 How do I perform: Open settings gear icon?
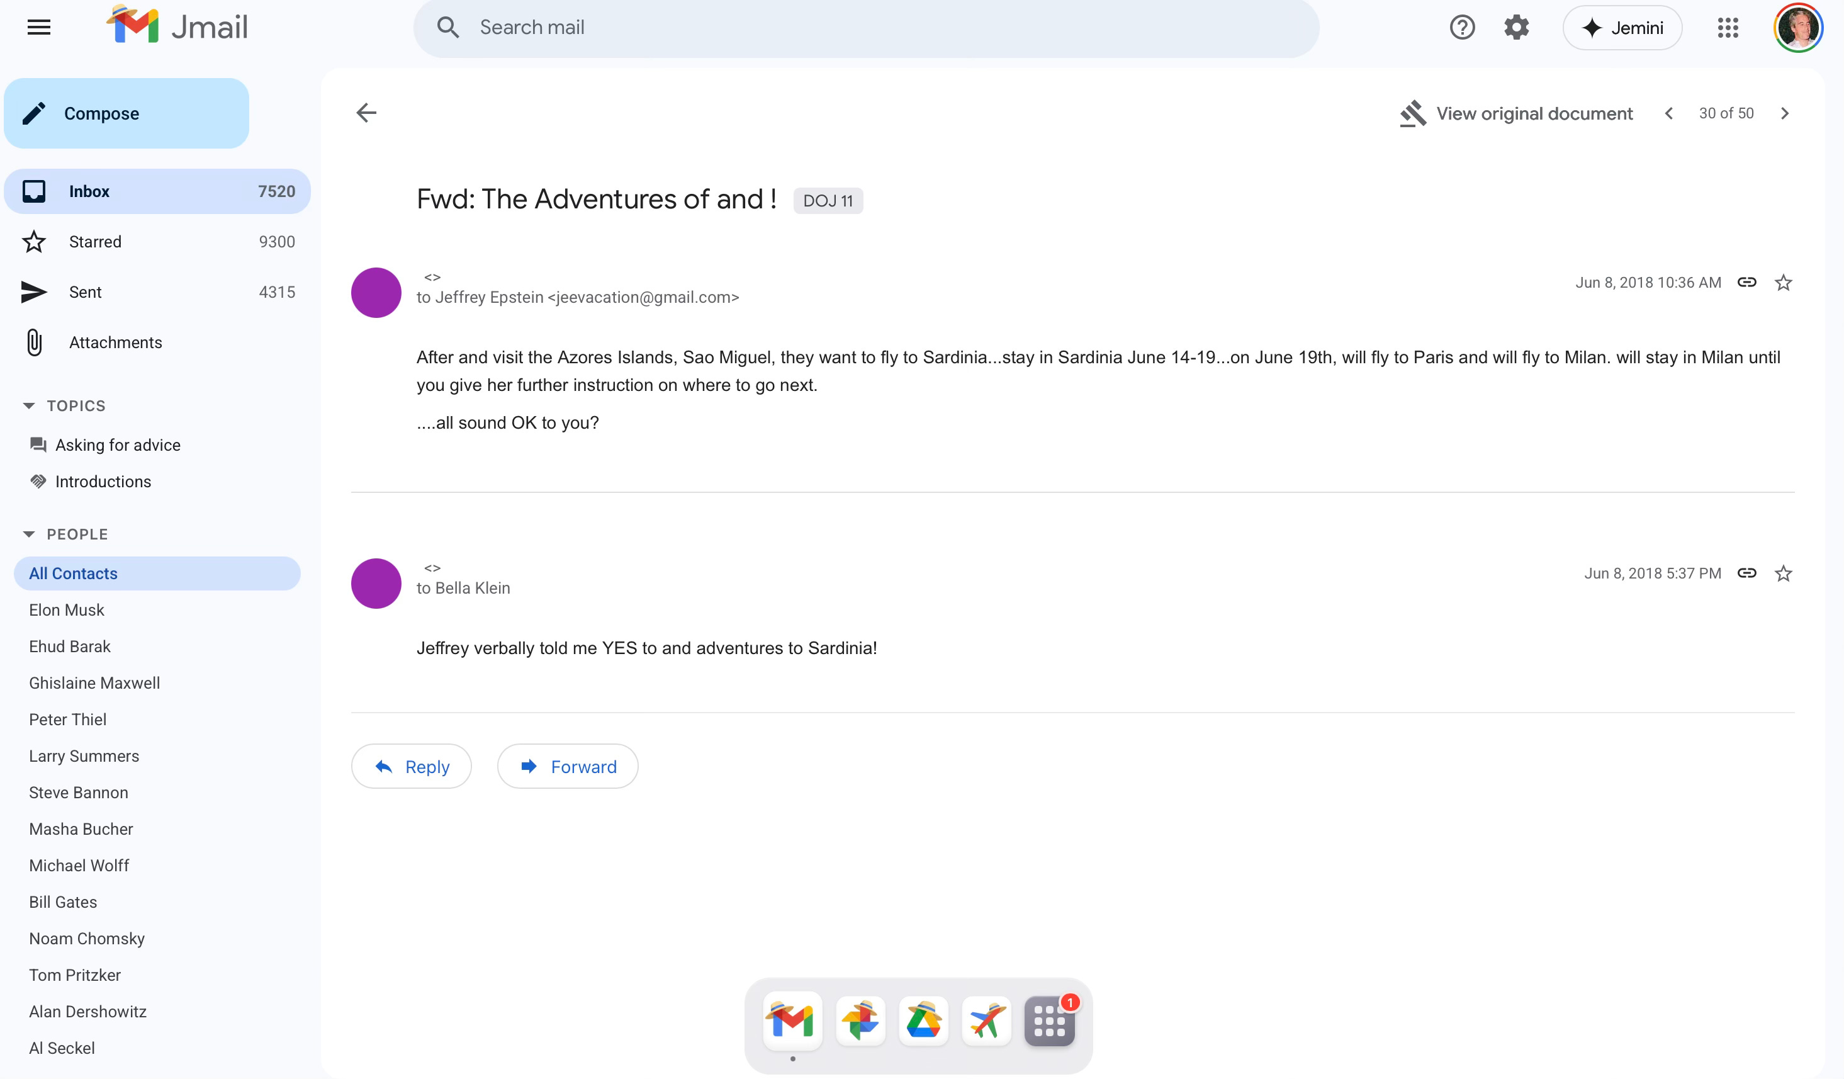[x=1516, y=28]
